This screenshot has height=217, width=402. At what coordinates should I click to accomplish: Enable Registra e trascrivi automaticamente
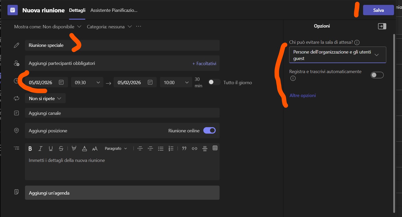377,75
